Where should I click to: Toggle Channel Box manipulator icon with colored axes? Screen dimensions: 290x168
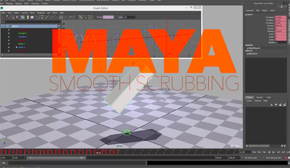click(279, 7)
